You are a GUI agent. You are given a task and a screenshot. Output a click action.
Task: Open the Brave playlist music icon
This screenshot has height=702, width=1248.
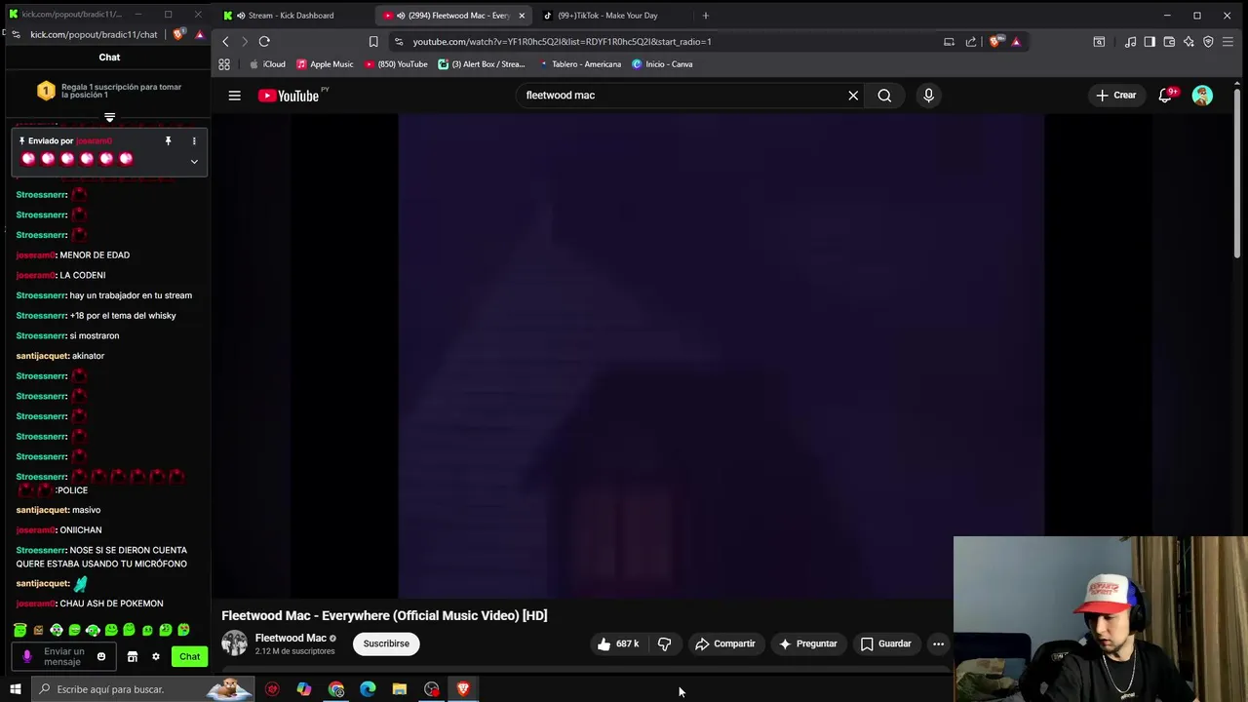(1130, 42)
